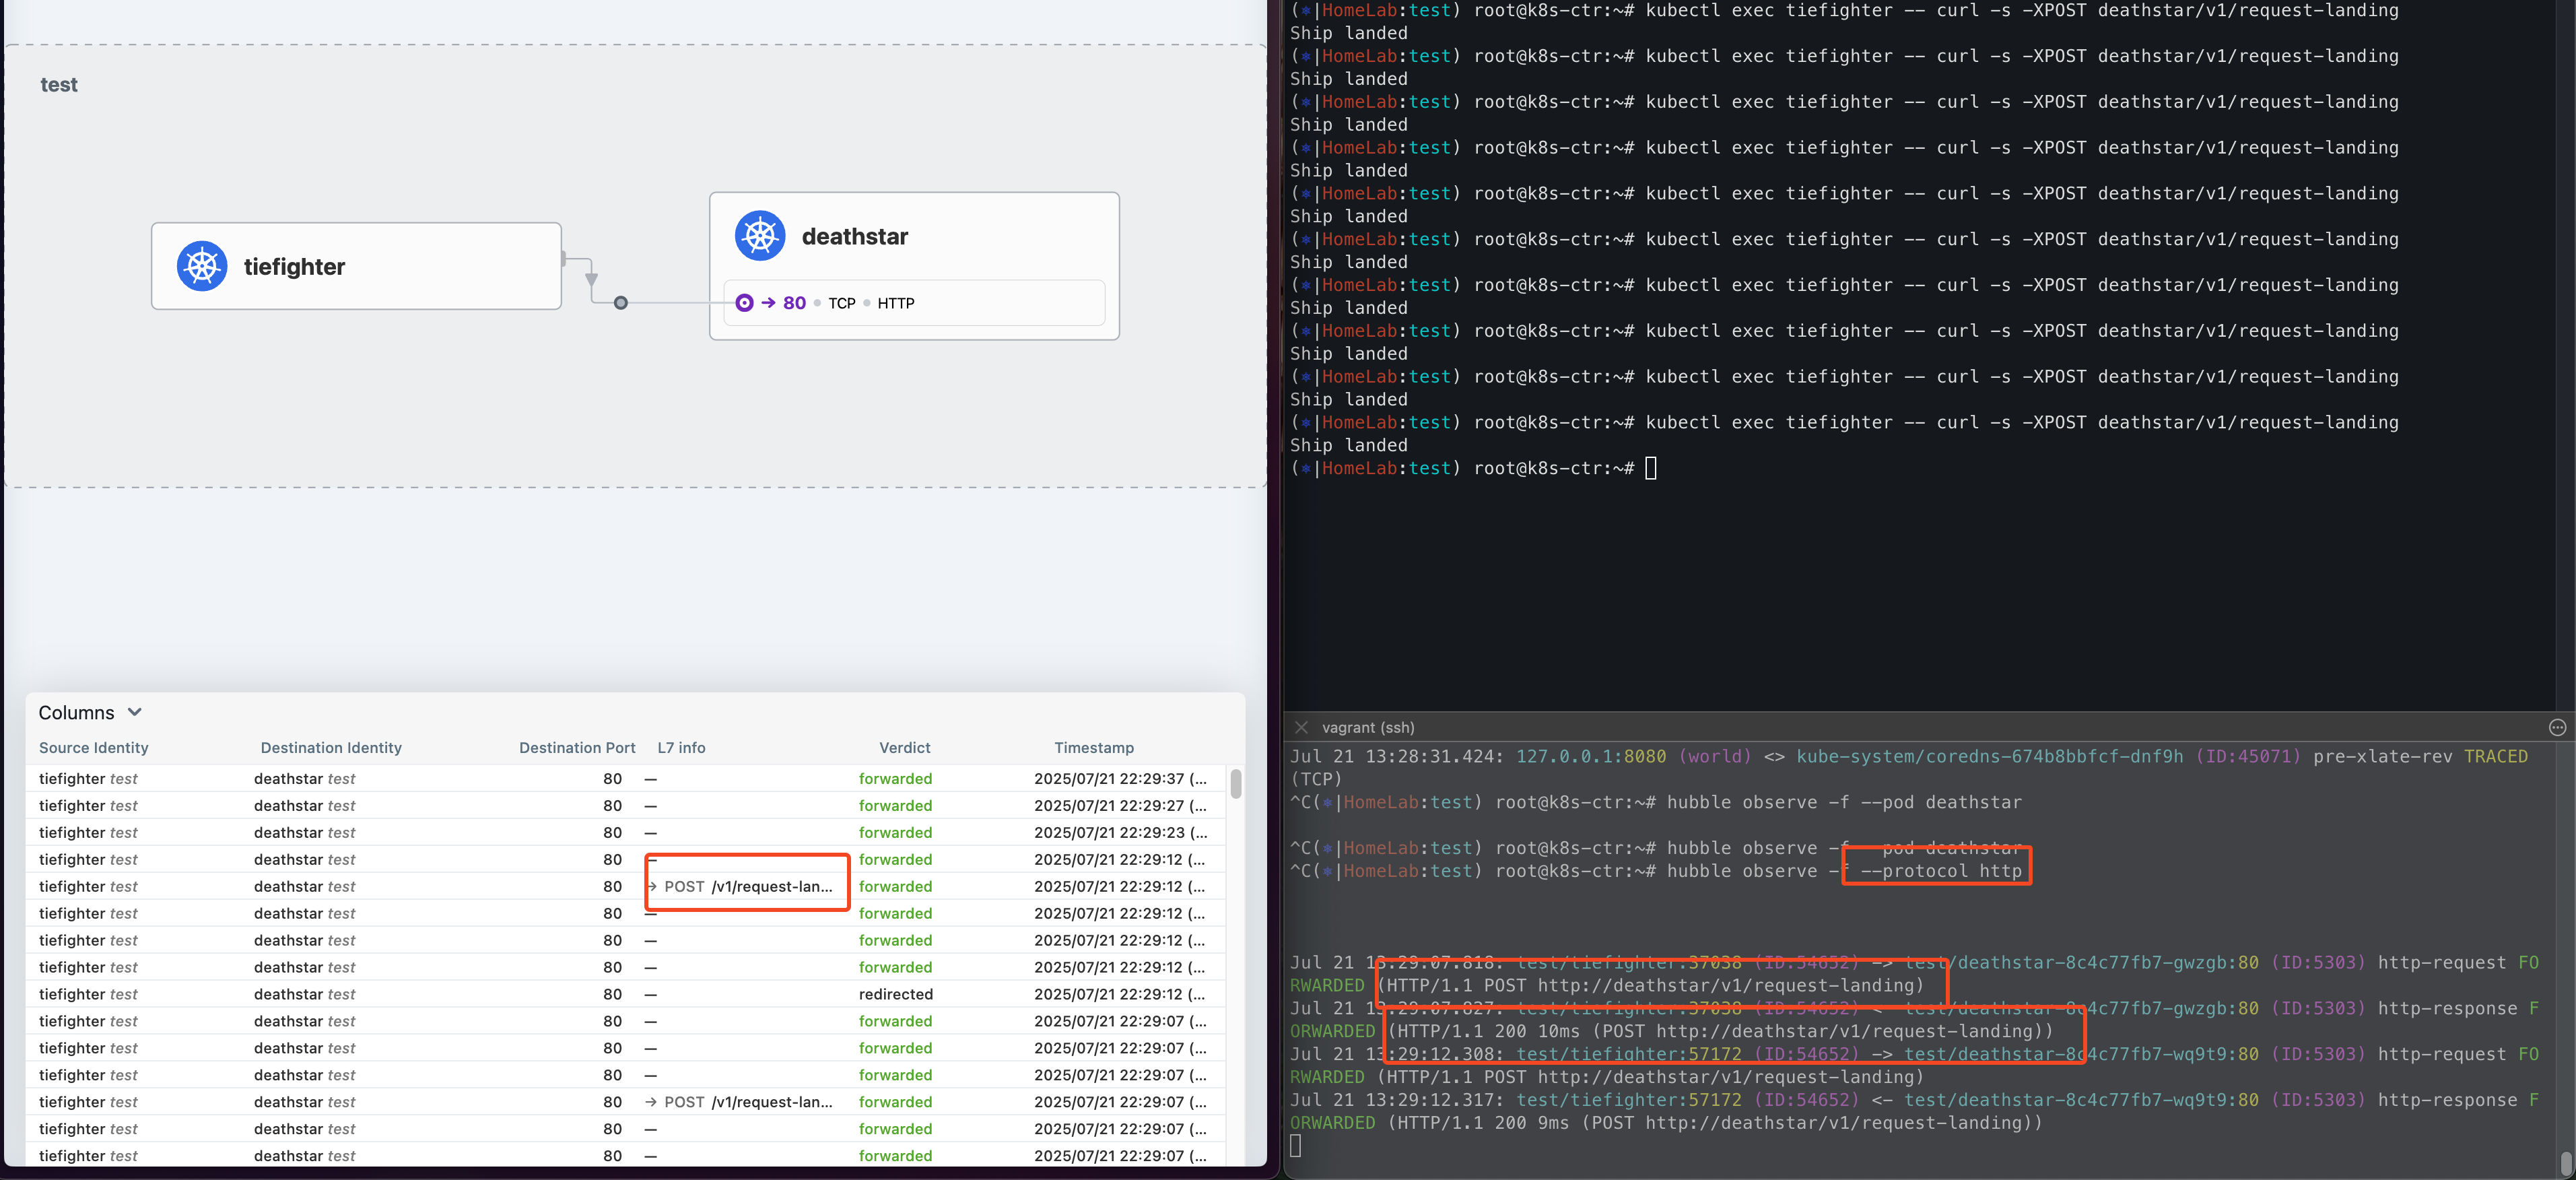The height and width of the screenshot is (1180, 2576).
Task: Select the vagrant (ssh) tab title
Action: coord(1367,727)
